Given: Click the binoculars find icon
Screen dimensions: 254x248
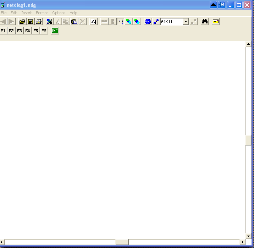Looking at the screenshot, I should (x=205, y=21).
